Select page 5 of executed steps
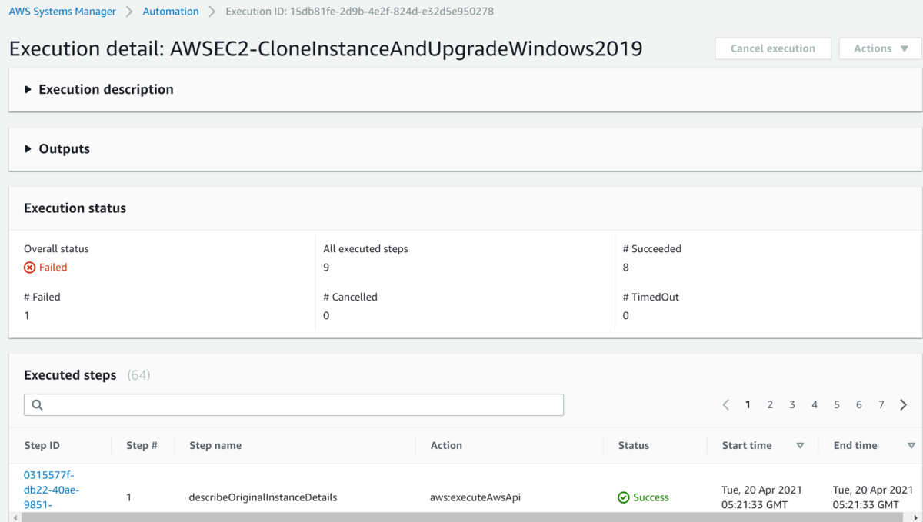923x522 pixels. (x=837, y=405)
